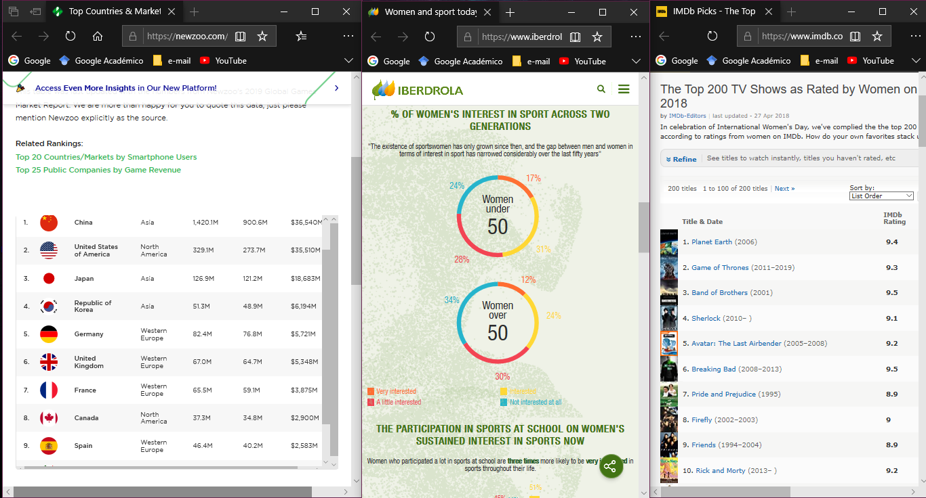Open Iberdrola site search magnifier
The width and height of the screenshot is (926, 498).
[x=601, y=89]
